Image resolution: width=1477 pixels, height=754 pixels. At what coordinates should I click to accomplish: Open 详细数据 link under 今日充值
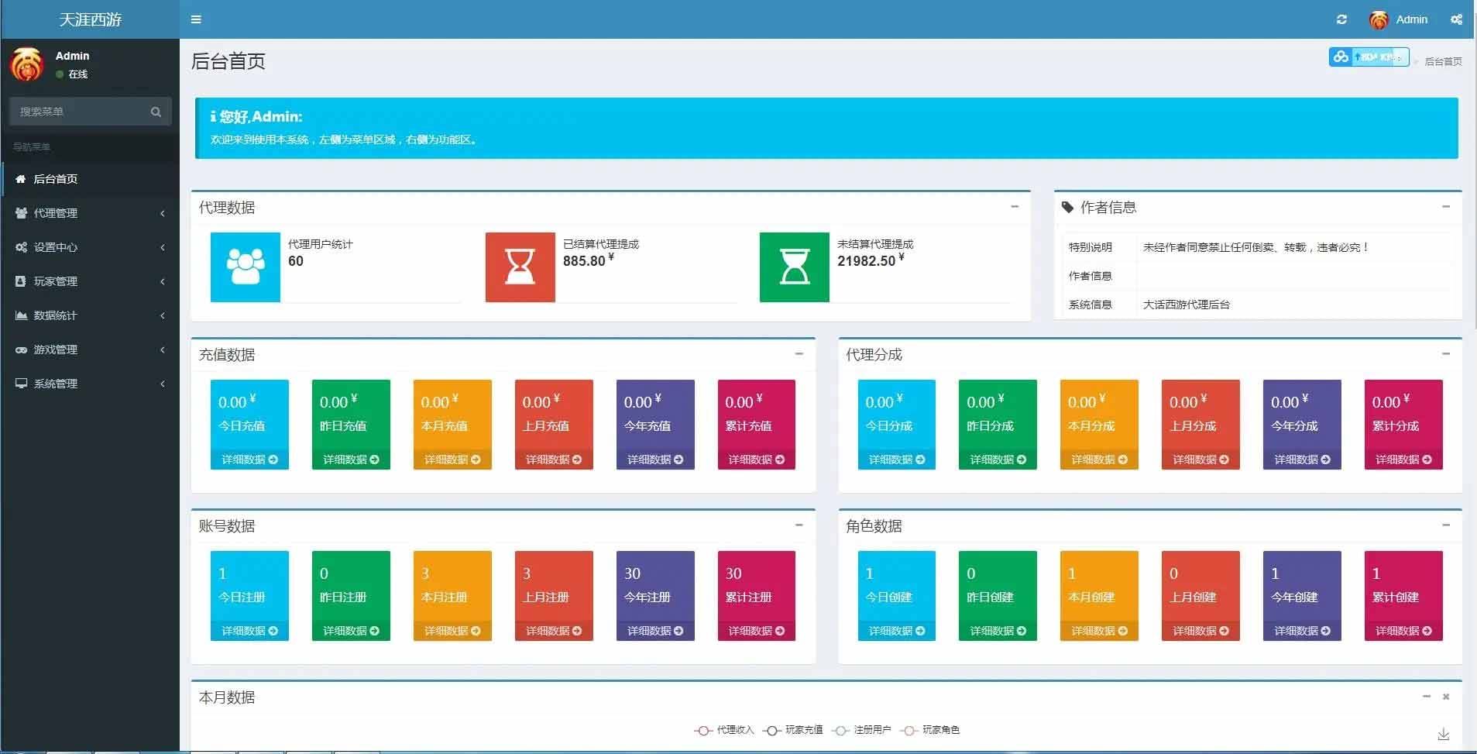coord(249,460)
